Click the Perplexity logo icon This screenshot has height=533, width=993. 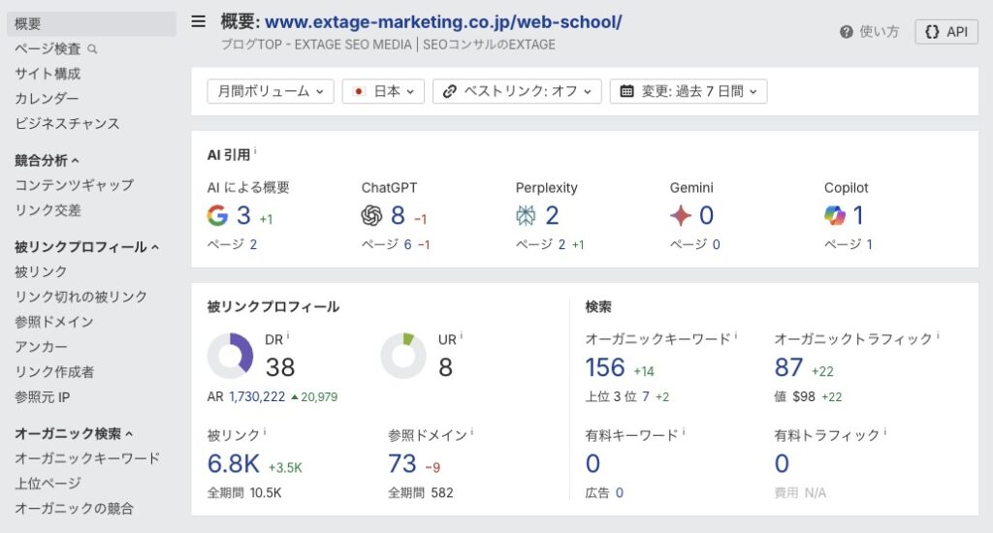(x=526, y=215)
